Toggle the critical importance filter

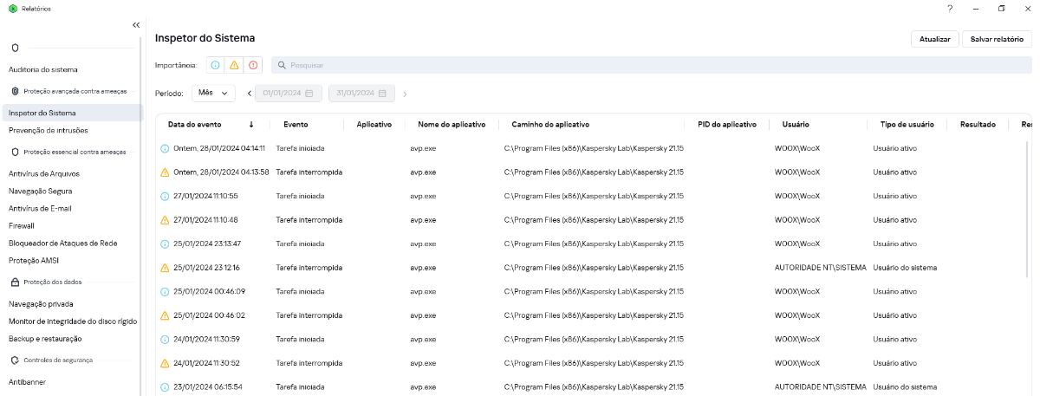(253, 65)
